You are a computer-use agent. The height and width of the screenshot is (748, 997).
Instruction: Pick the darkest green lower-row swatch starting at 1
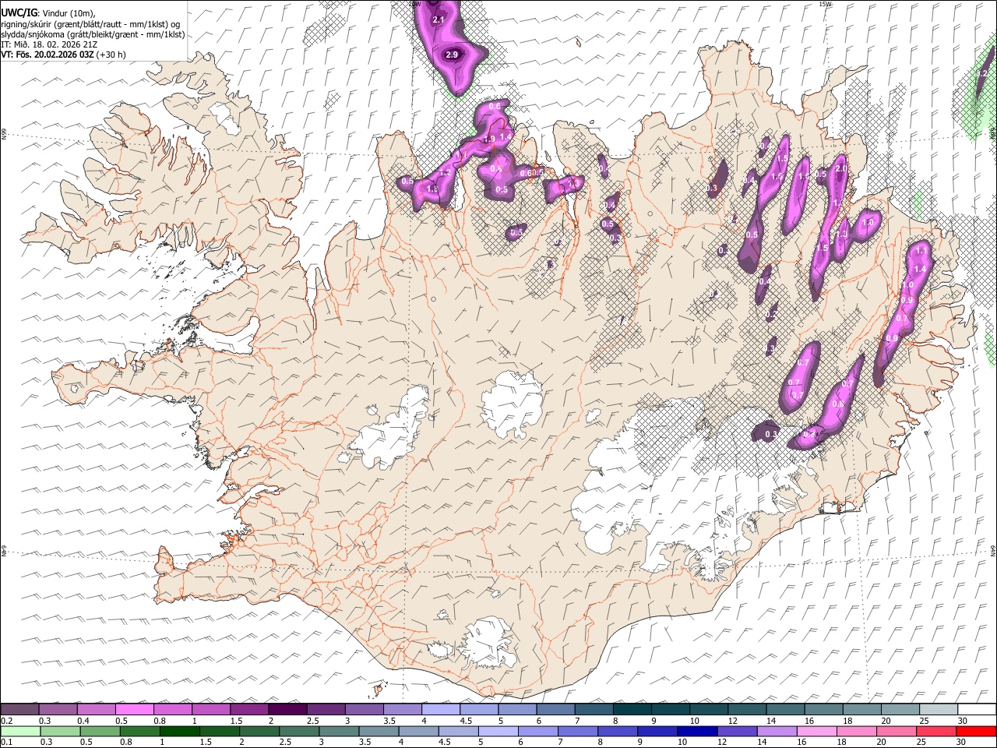point(179,731)
